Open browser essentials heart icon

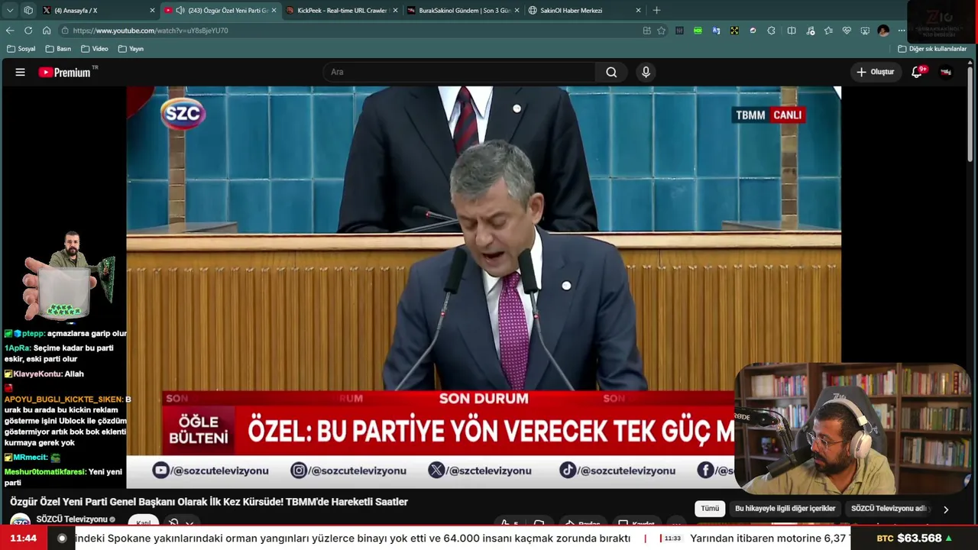pyautogui.click(x=847, y=31)
